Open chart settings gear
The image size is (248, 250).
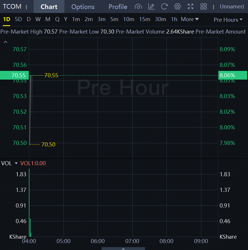[x=178, y=7]
